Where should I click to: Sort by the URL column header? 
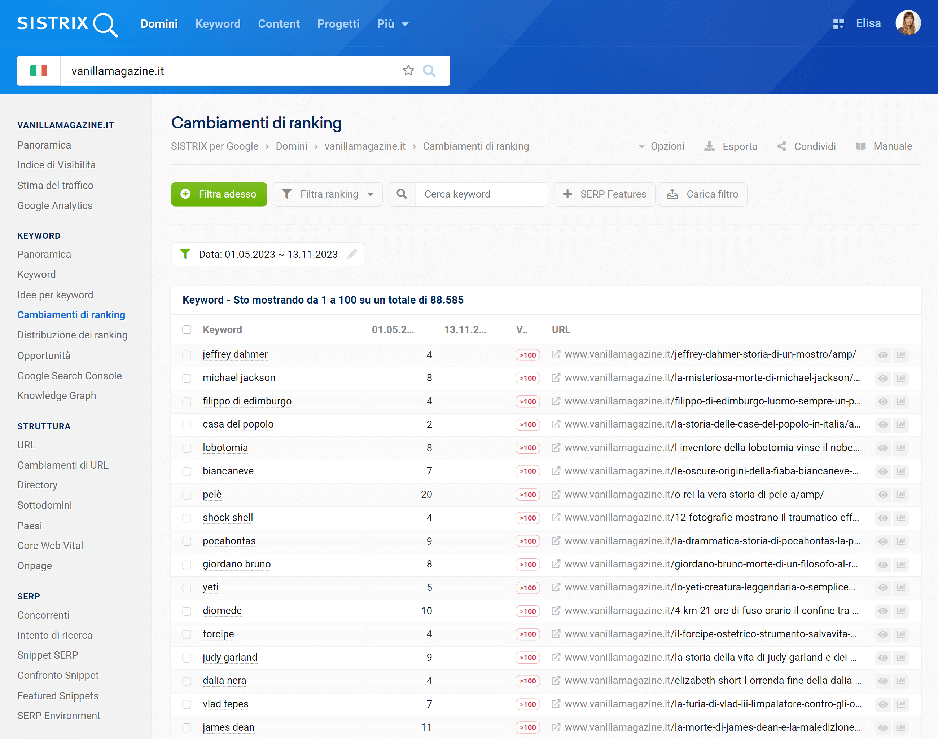coord(561,329)
